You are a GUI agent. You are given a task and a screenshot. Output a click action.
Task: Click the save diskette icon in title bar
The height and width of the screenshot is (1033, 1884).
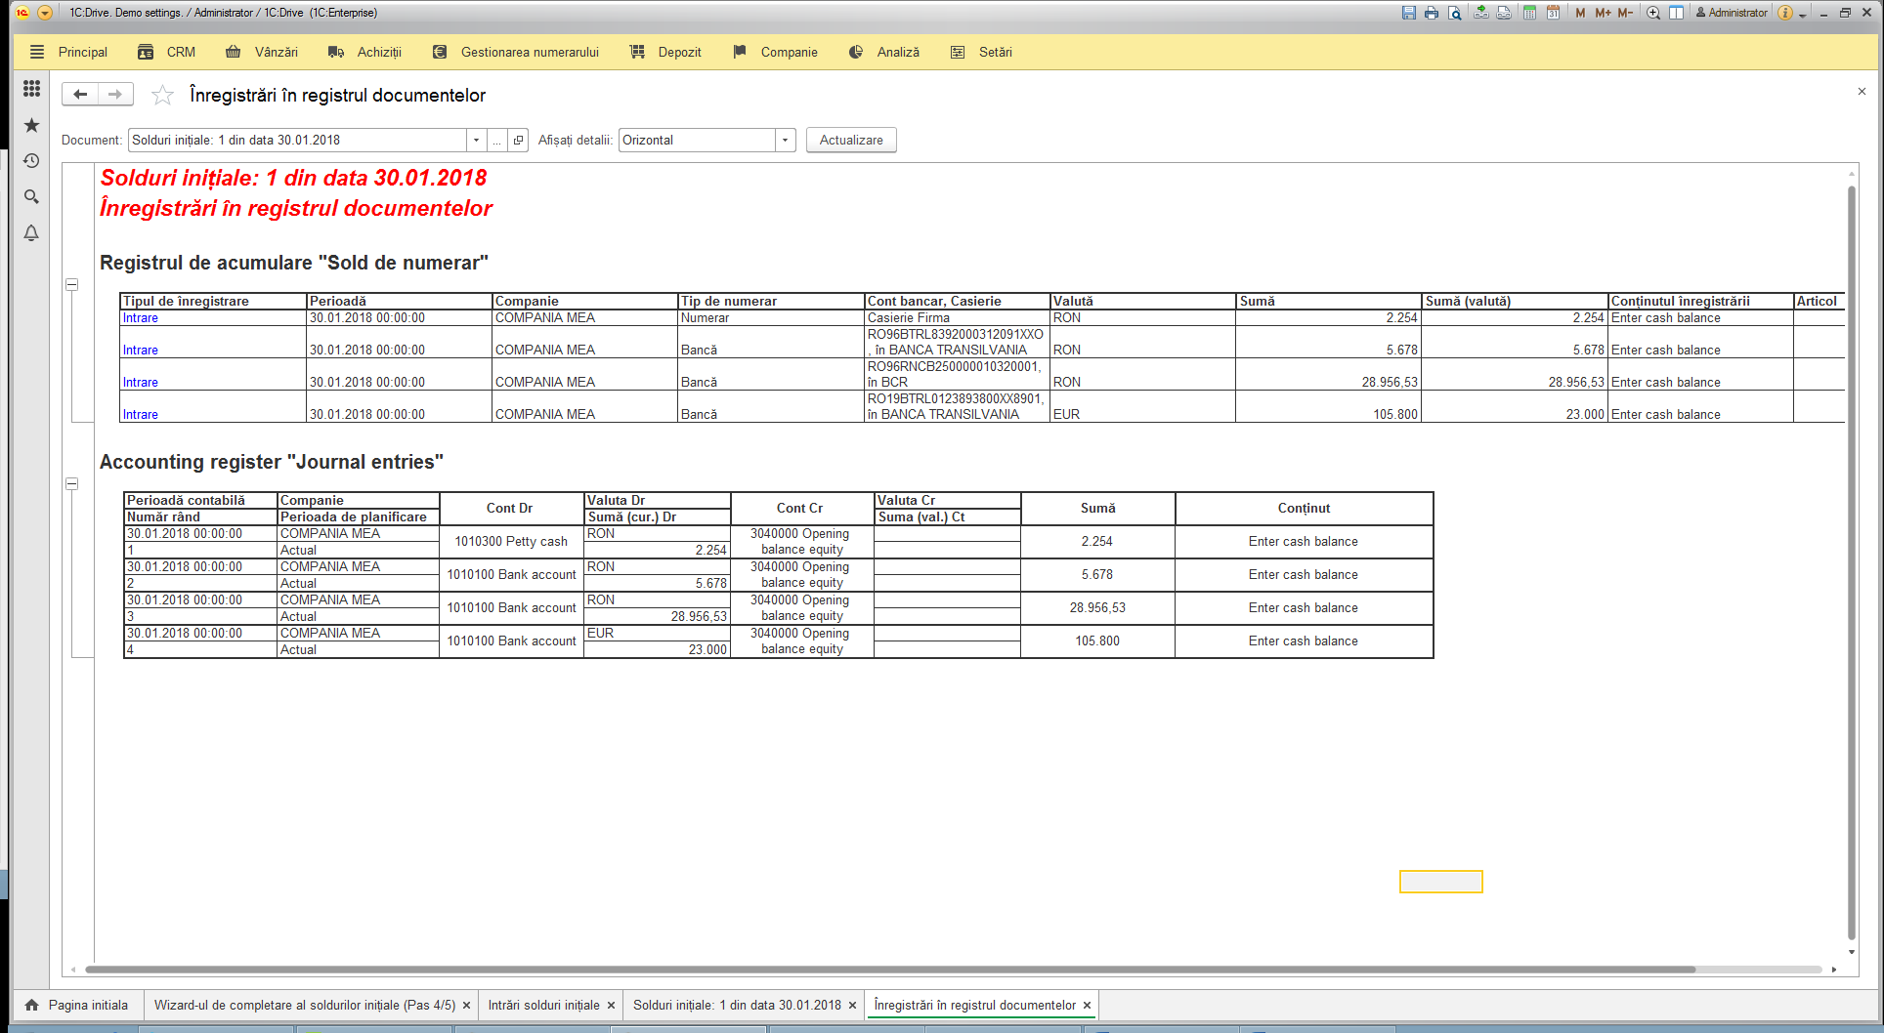tap(1408, 13)
